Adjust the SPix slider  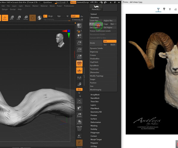tap(79, 31)
